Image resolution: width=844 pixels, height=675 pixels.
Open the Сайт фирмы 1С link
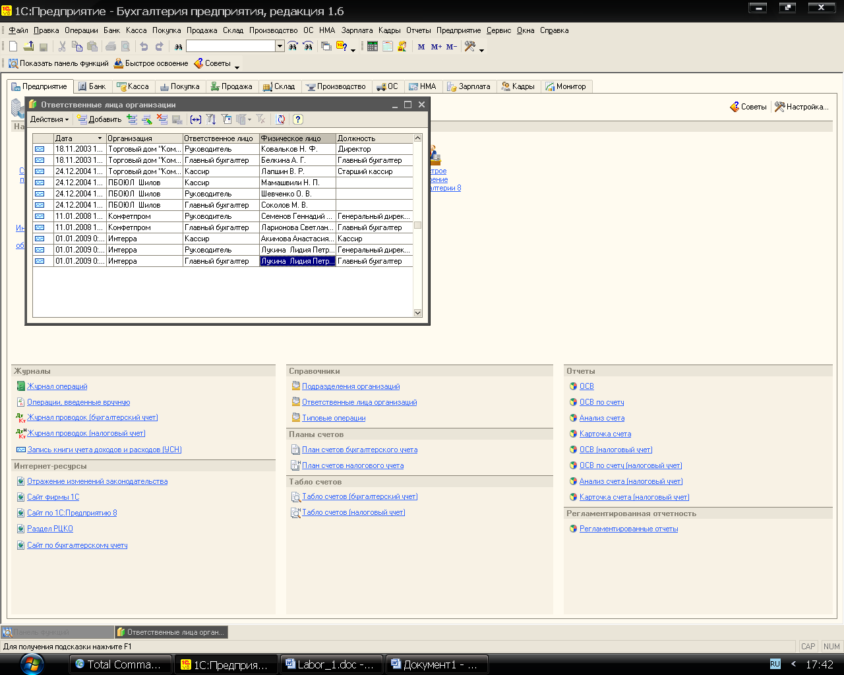pyautogui.click(x=53, y=497)
